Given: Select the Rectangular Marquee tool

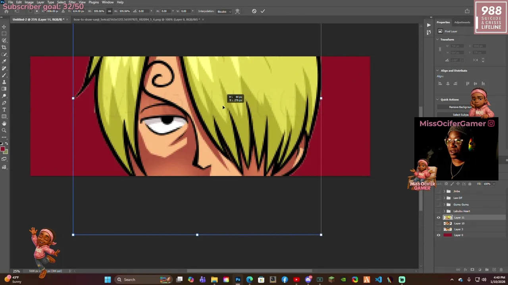Looking at the screenshot, I should pos(4,34).
